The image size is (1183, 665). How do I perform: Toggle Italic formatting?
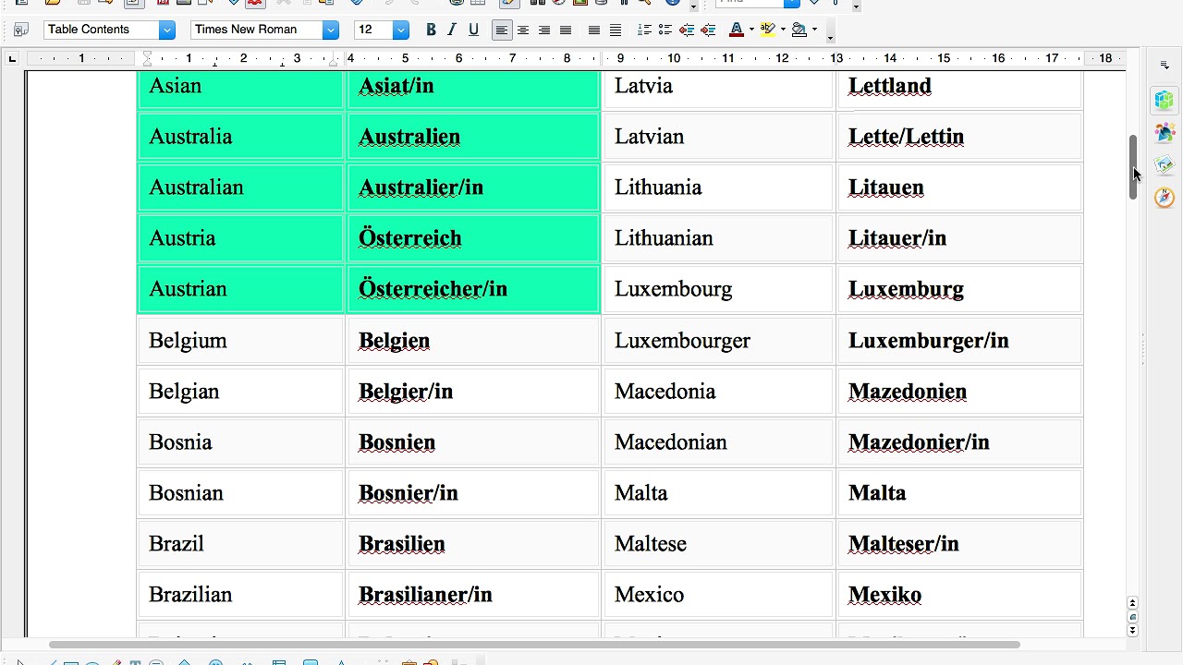coord(452,30)
